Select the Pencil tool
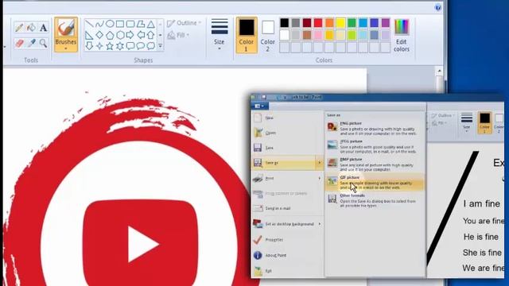 (19, 28)
